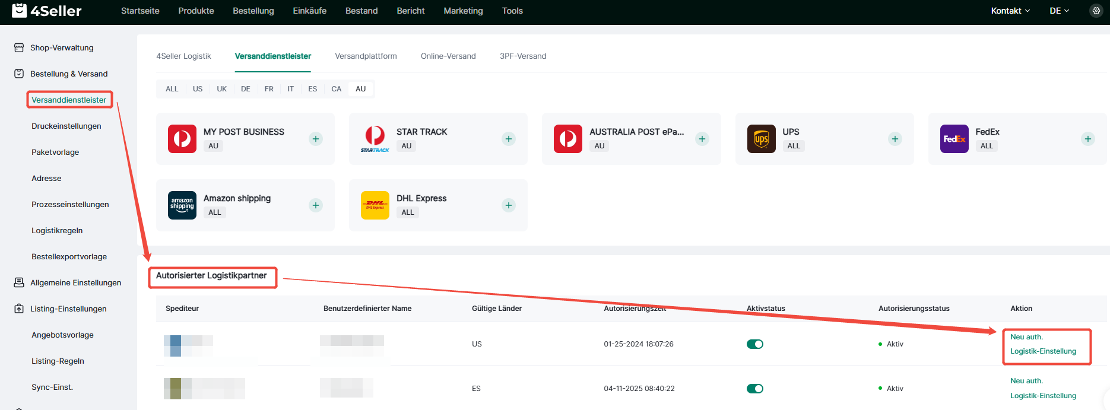
Task: Click the Amazon shipping logo
Action: pos(182,205)
